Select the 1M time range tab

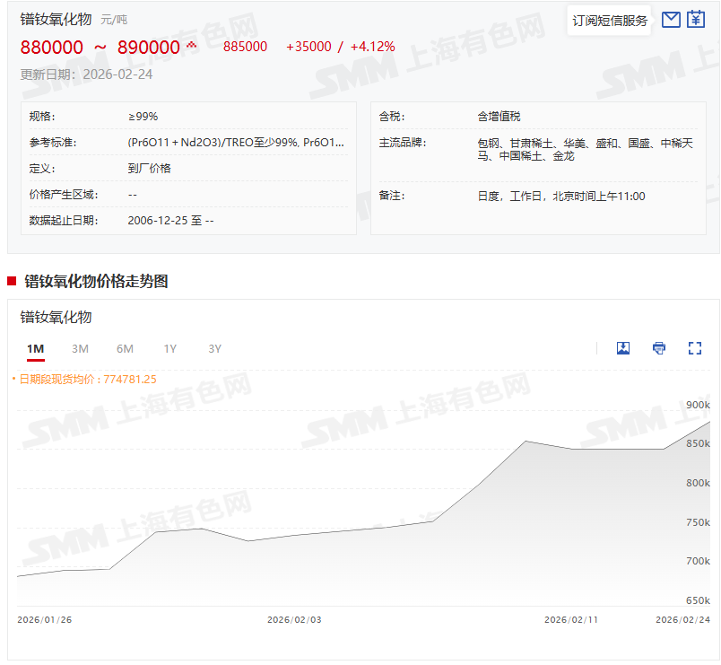point(36,348)
